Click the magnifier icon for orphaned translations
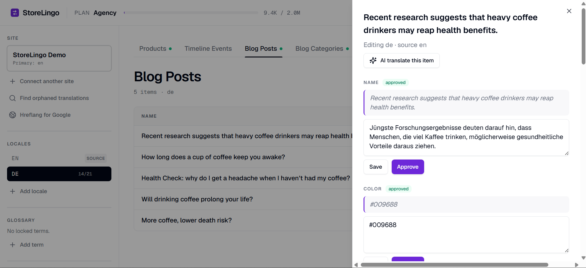This screenshot has width=586, height=268. click(13, 98)
